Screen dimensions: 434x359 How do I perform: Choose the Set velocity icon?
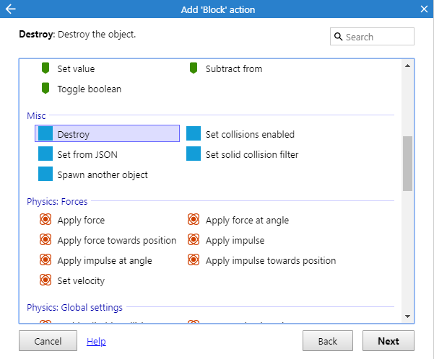(45, 281)
